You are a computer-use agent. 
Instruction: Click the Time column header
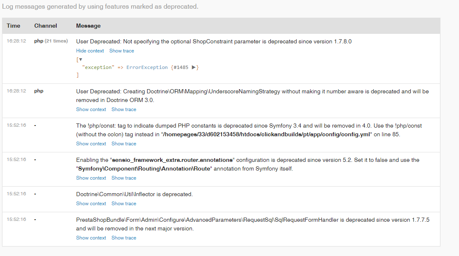click(13, 26)
